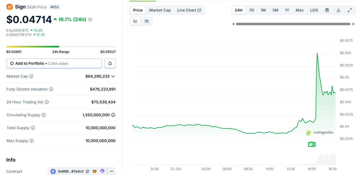The image size is (356, 175).
Task: Download chart data using download icon
Action: pyautogui.click(x=338, y=10)
